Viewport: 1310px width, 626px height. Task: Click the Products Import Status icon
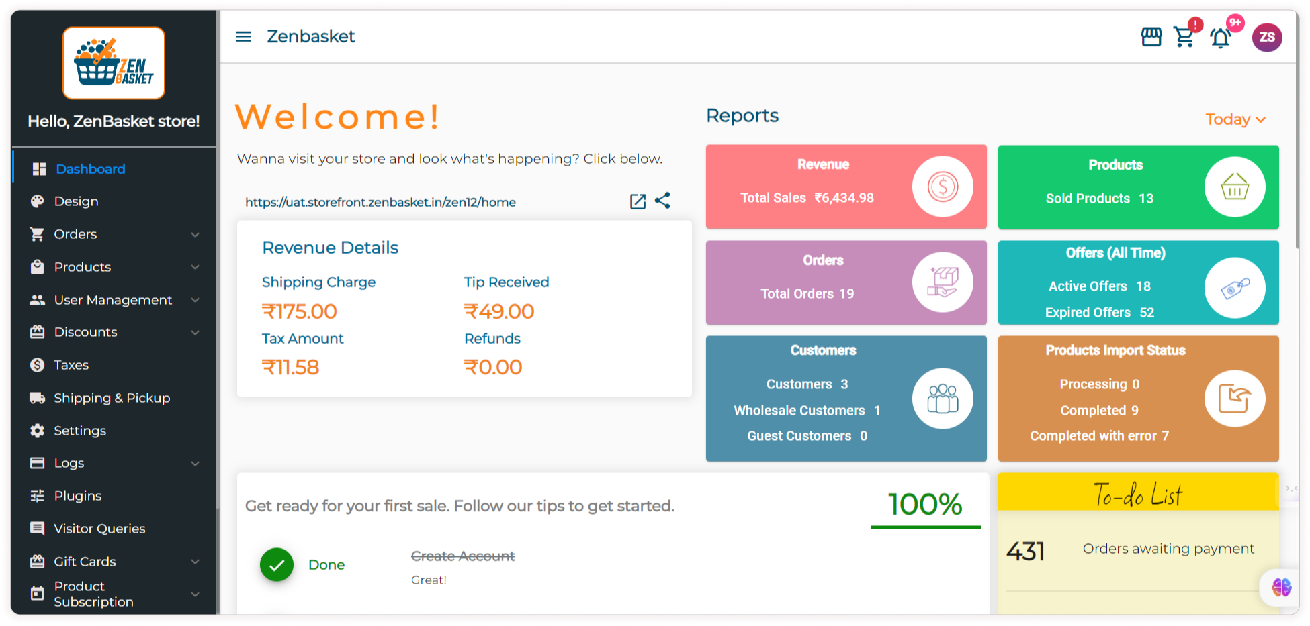(1235, 399)
